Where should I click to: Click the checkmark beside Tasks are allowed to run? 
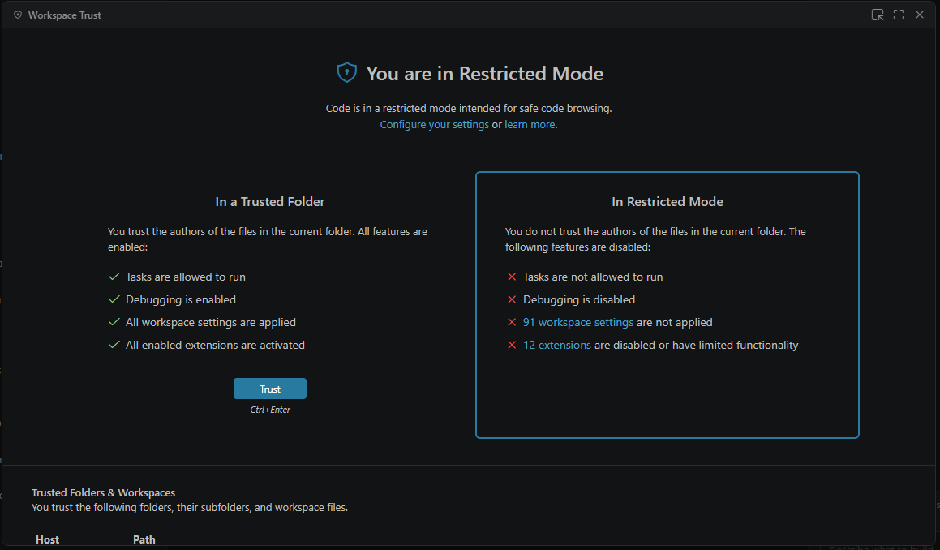114,277
